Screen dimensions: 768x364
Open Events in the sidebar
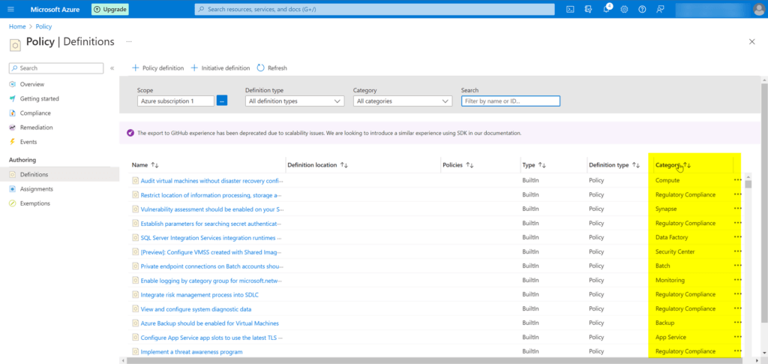[28, 142]
